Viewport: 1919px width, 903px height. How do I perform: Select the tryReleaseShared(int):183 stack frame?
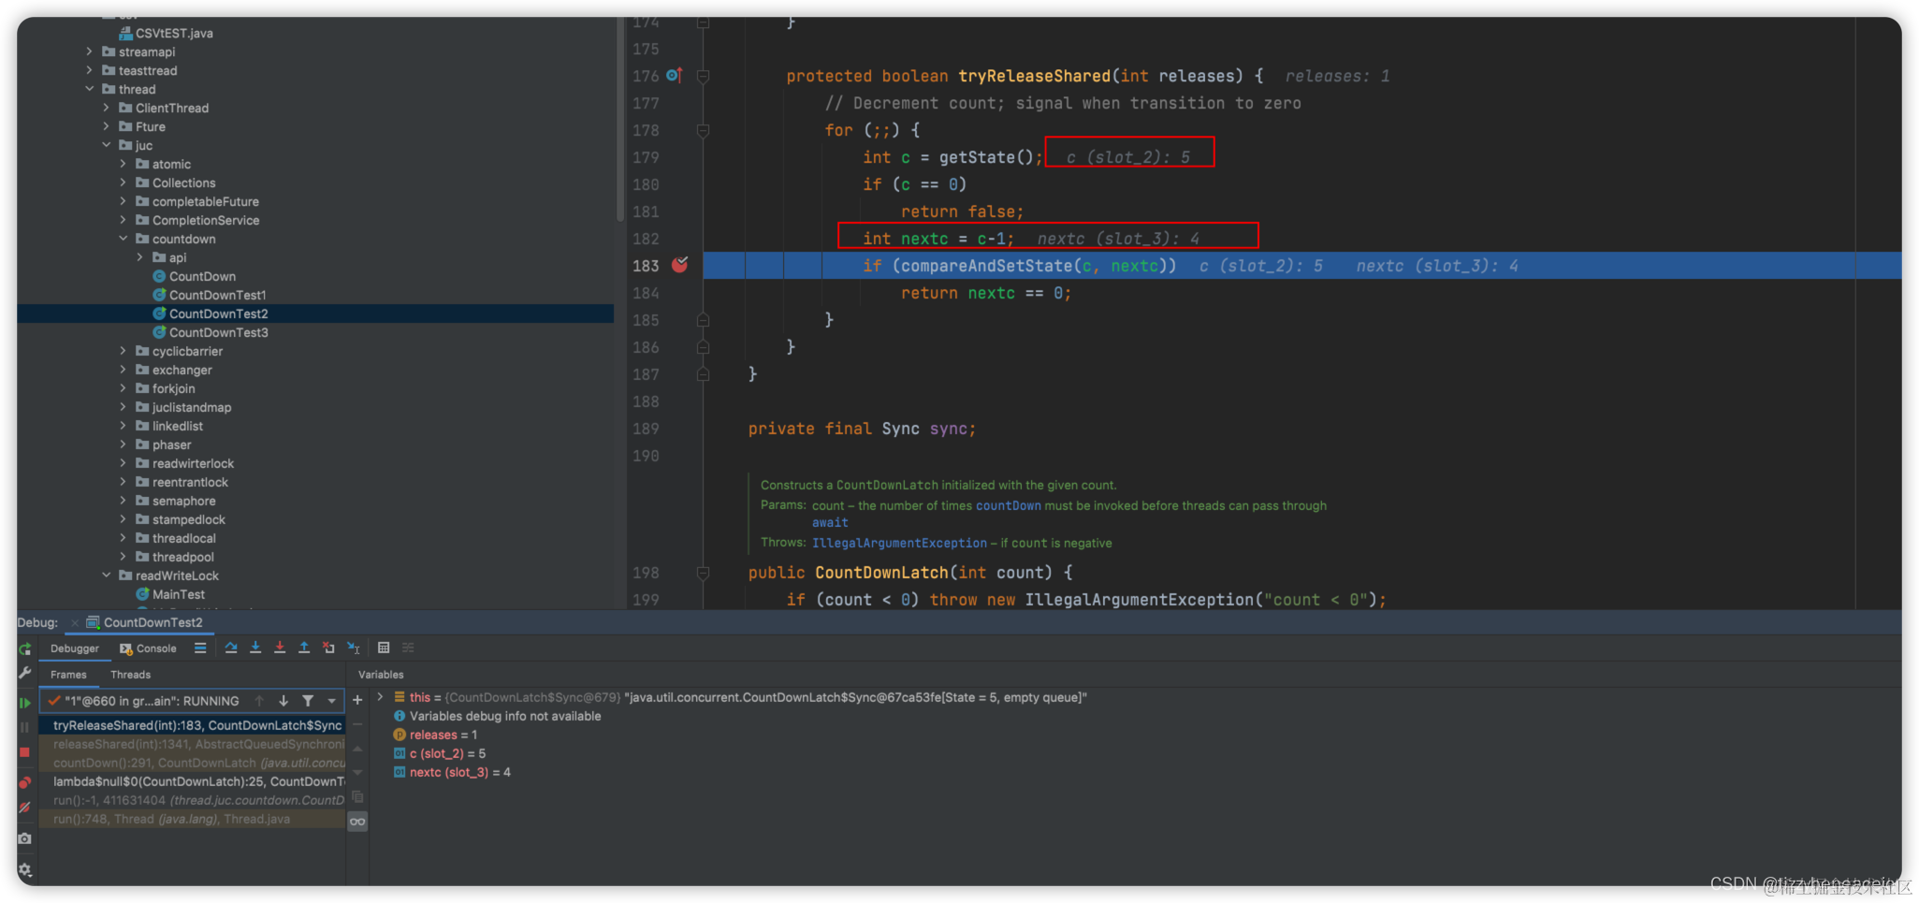(193, 725)
